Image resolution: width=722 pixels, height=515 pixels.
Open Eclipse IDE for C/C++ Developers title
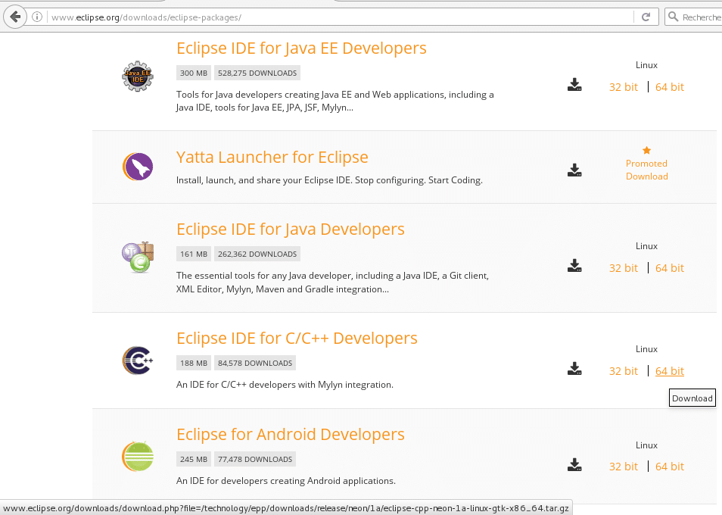(x=297, y=338)
